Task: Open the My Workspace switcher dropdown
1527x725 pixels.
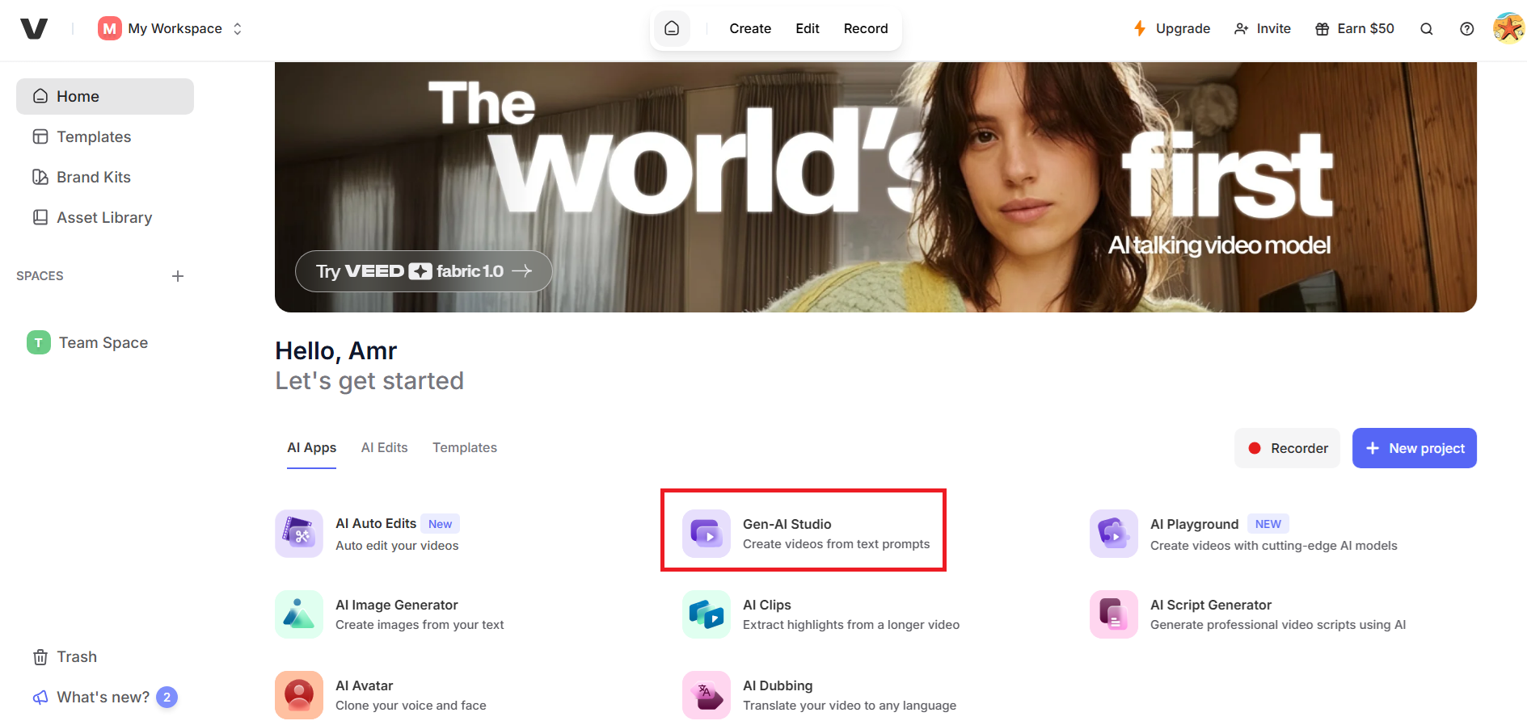Action: point(171,29)
